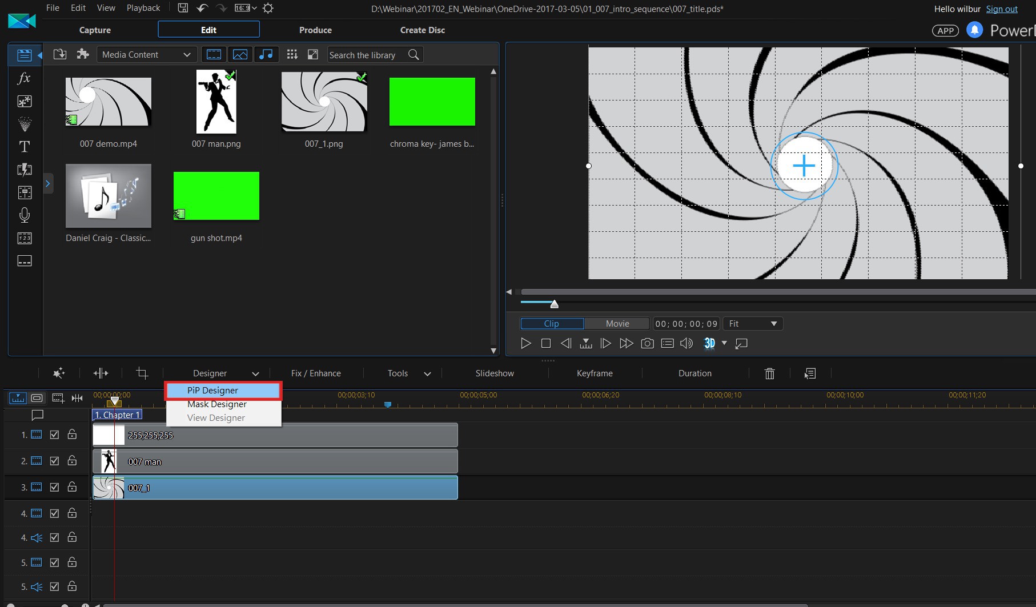Screen dimensions: 1036x607
Task: Open the Title Room T icon
Action: tap(24, 147)
